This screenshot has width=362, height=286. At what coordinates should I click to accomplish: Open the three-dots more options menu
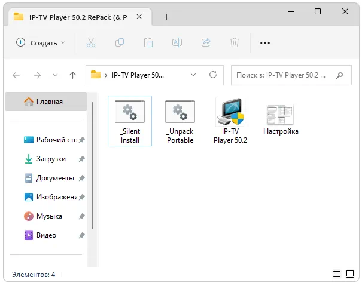pos(265,43)
